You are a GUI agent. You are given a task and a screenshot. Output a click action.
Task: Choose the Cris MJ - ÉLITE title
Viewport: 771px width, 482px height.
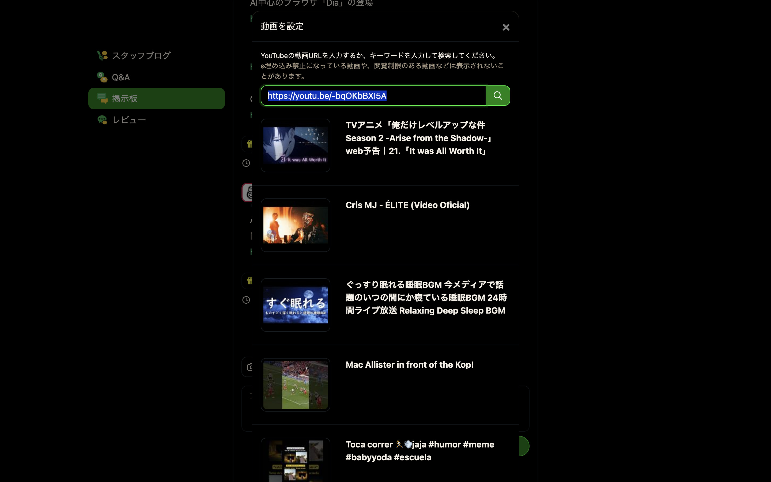pyautogui.click(x=407, y=205)
